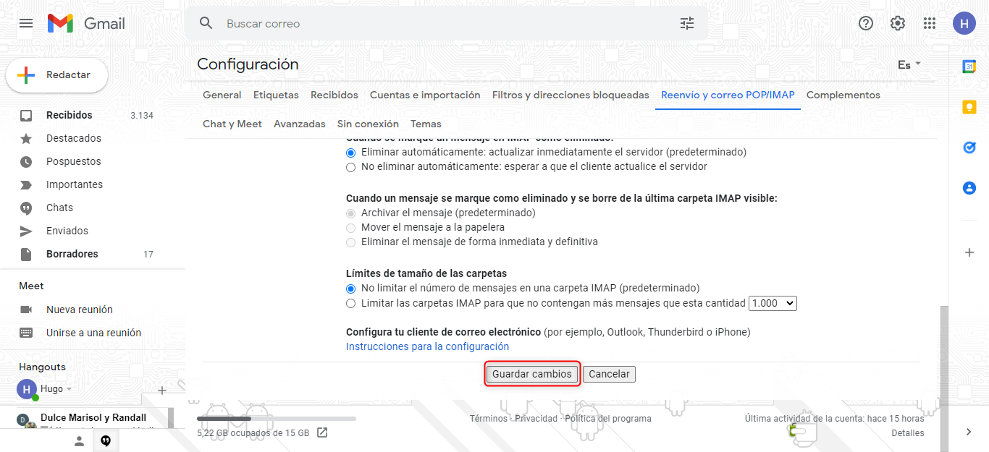Click the 'Guardar cambios' button
The image size is (989, 452).
(532, 374)
